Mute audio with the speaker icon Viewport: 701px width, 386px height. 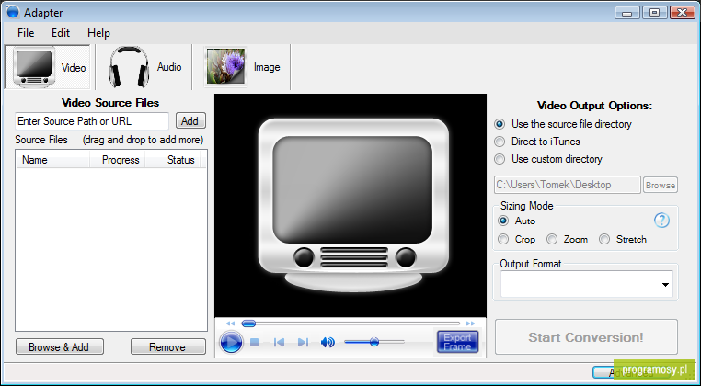328,343
